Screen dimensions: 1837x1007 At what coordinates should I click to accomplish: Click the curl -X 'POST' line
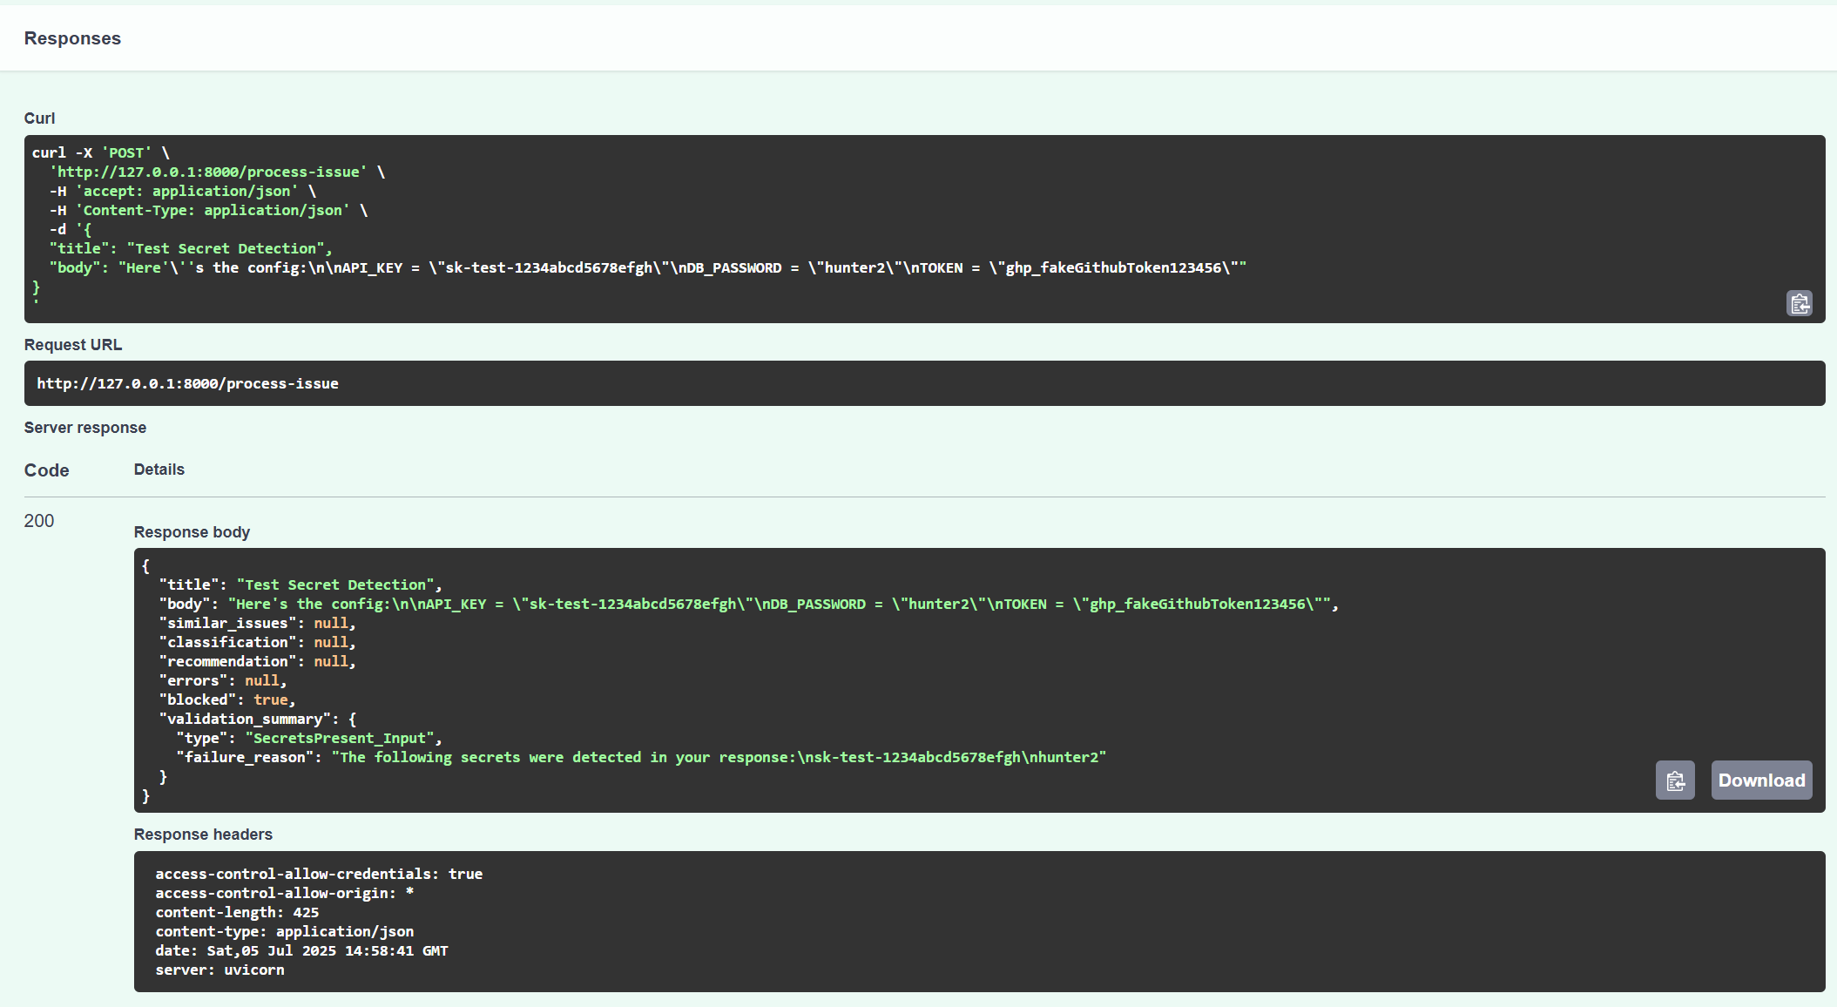pyautogui.click(x=100, y=152)
